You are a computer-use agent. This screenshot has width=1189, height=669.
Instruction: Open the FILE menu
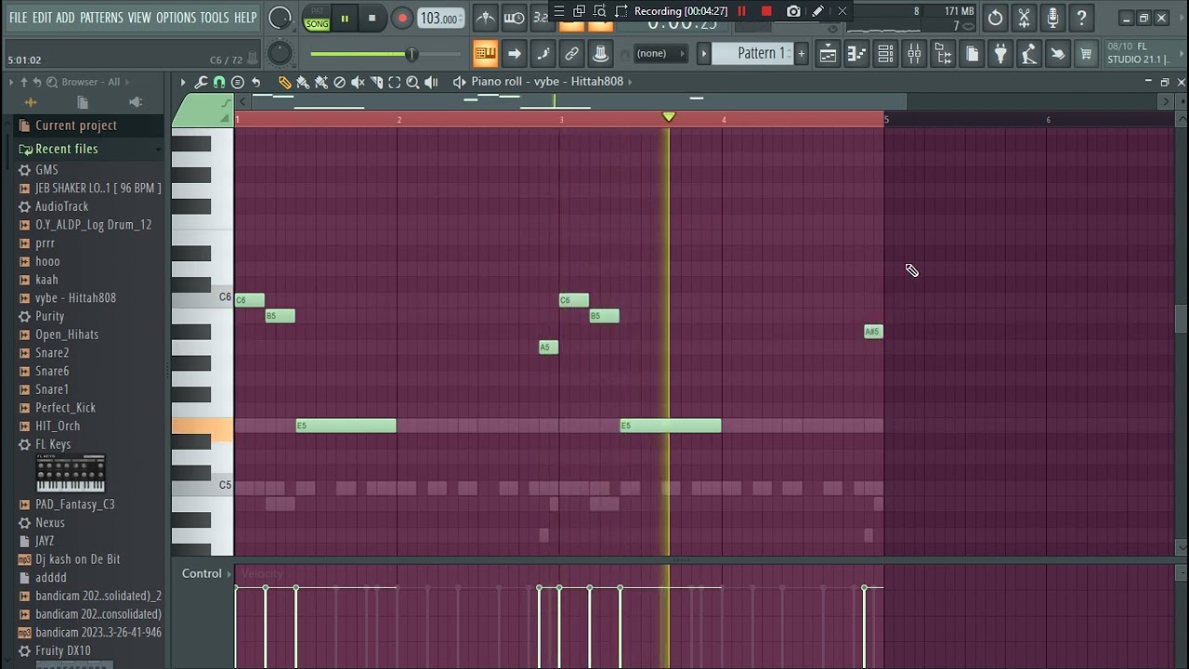pos(18,18)
